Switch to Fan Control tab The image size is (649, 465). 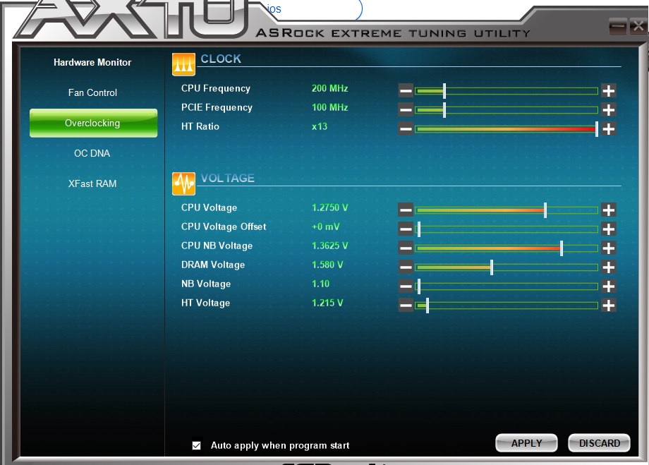pos(92,92)
